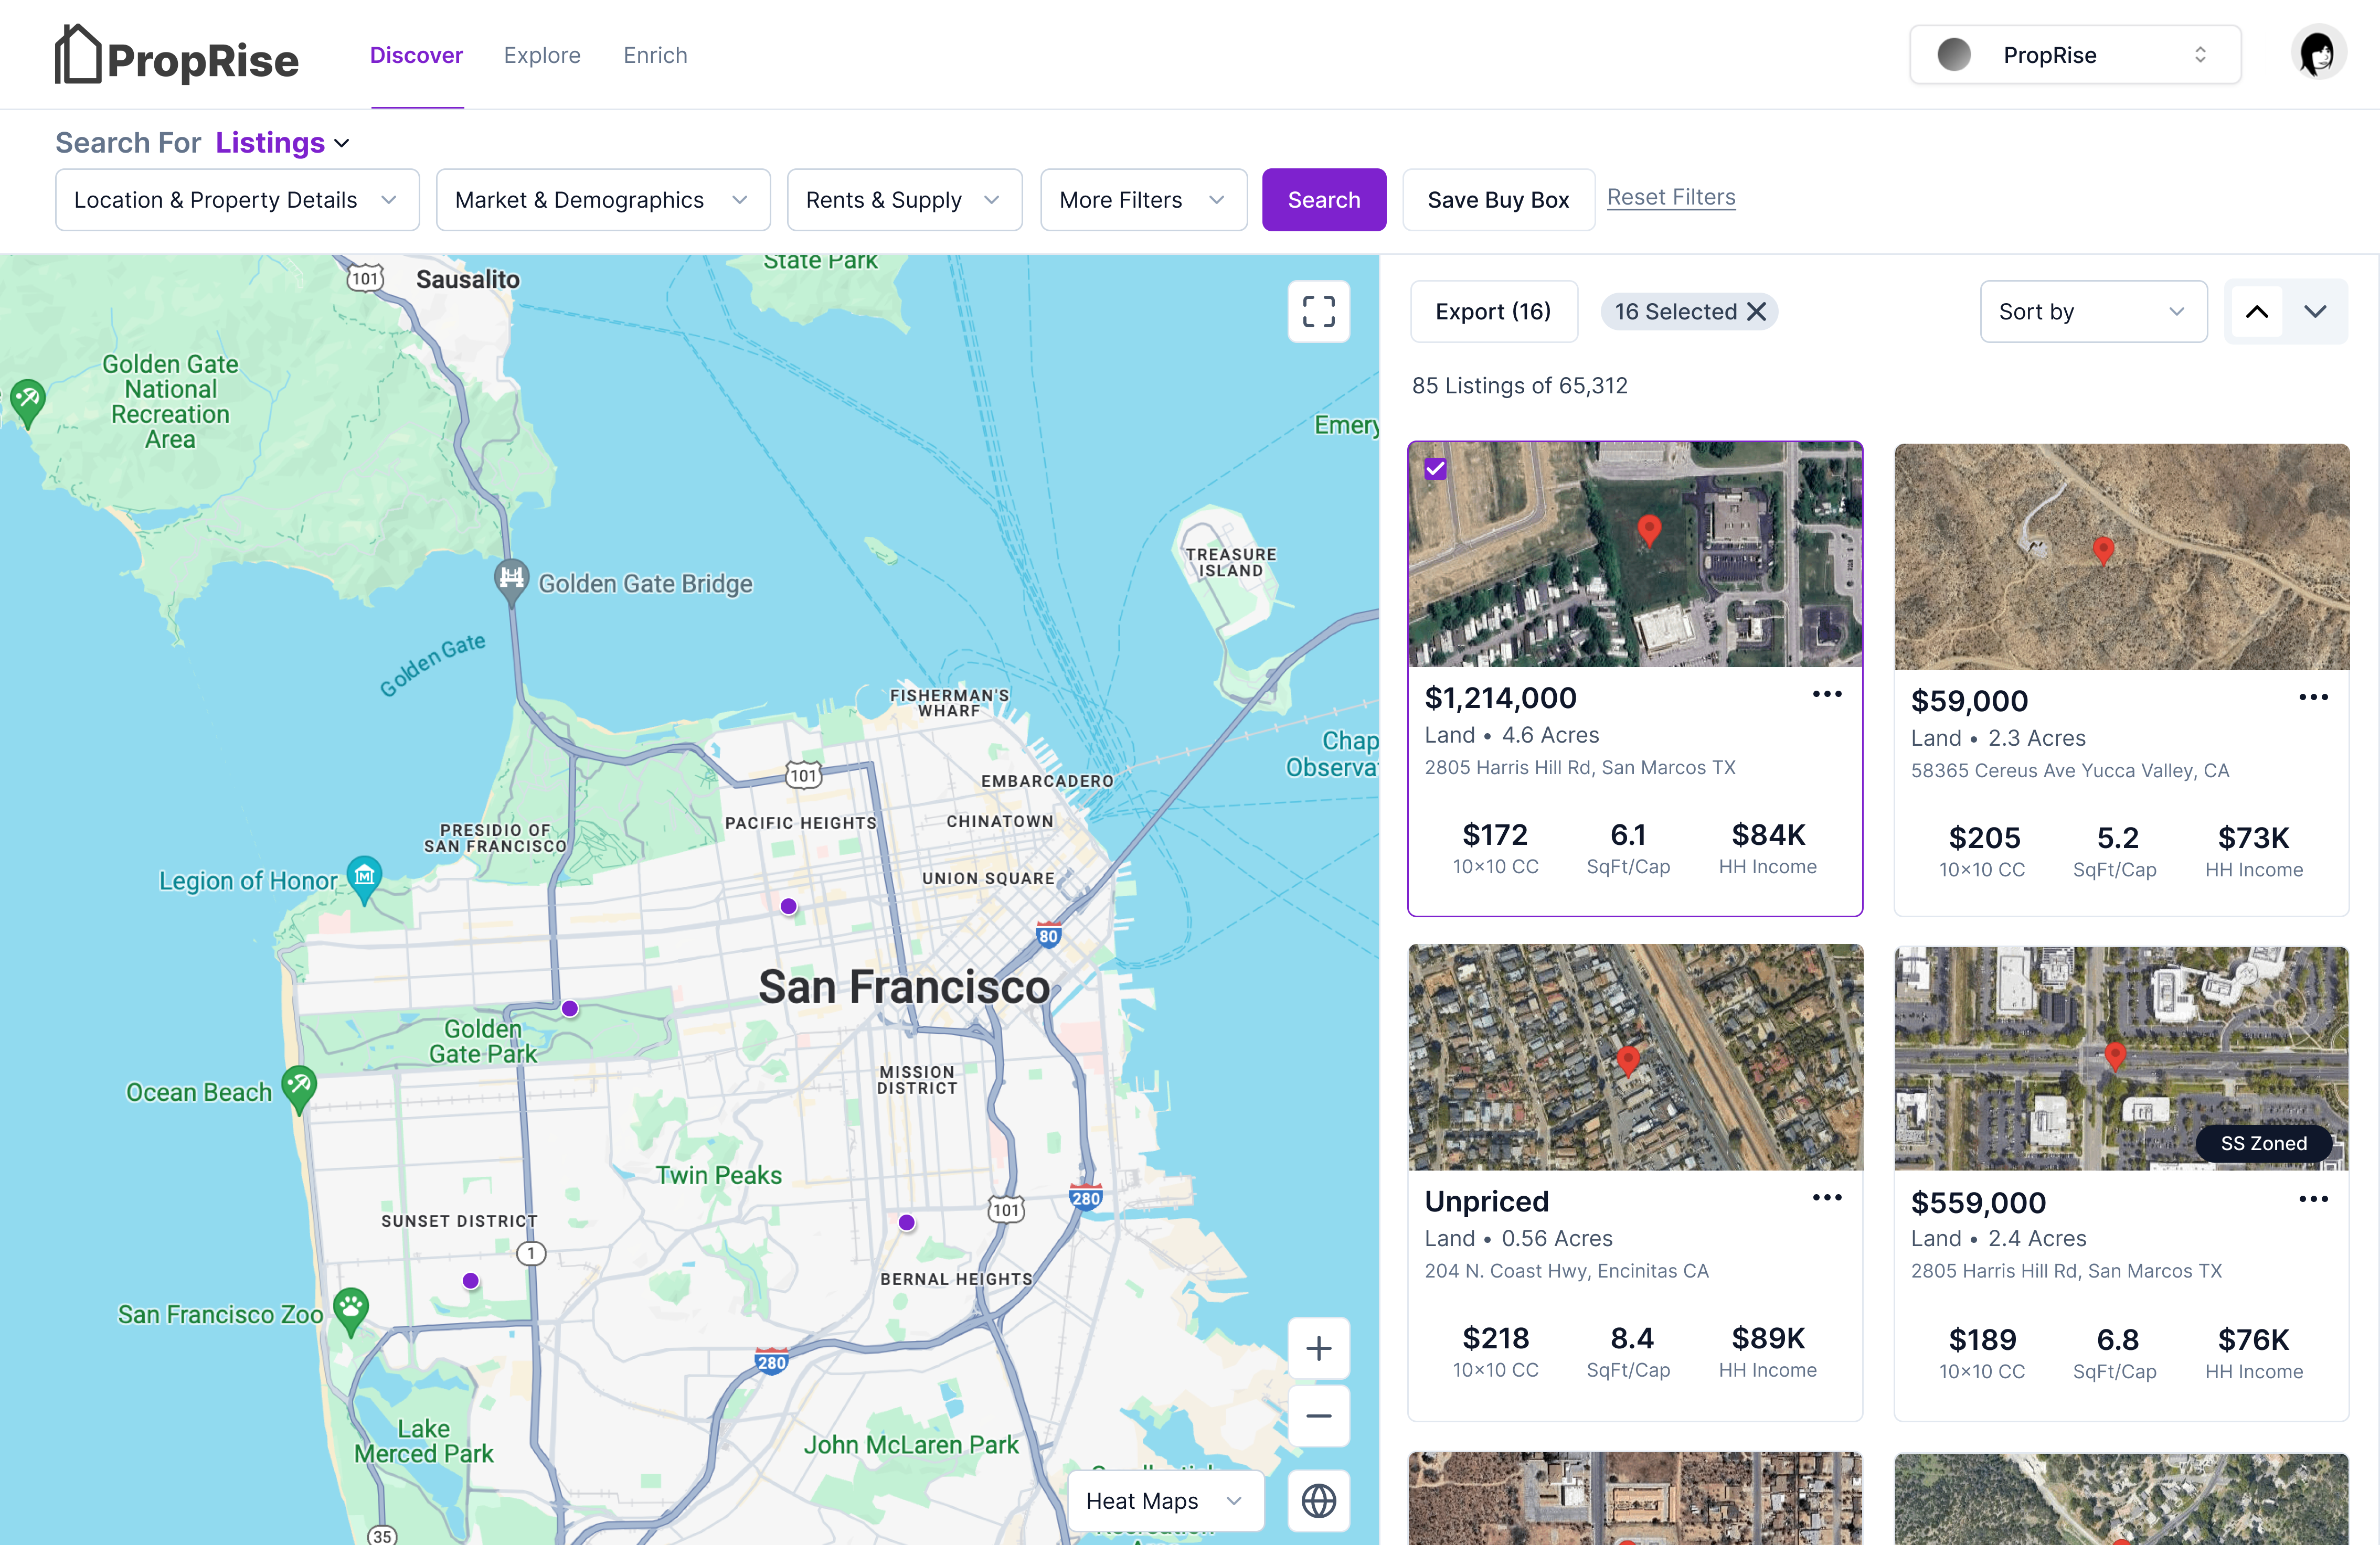Click address 204 N. Coast Hwy, Encinitas
Image resolution: width=2380 pixels, height=1545 pixels.
tap(1566, 1270)
